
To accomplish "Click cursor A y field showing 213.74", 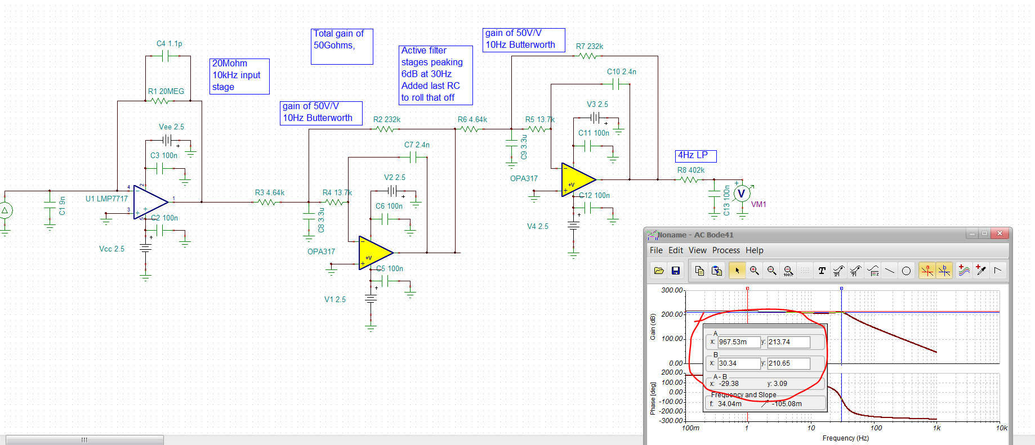I will pos(789,342).
